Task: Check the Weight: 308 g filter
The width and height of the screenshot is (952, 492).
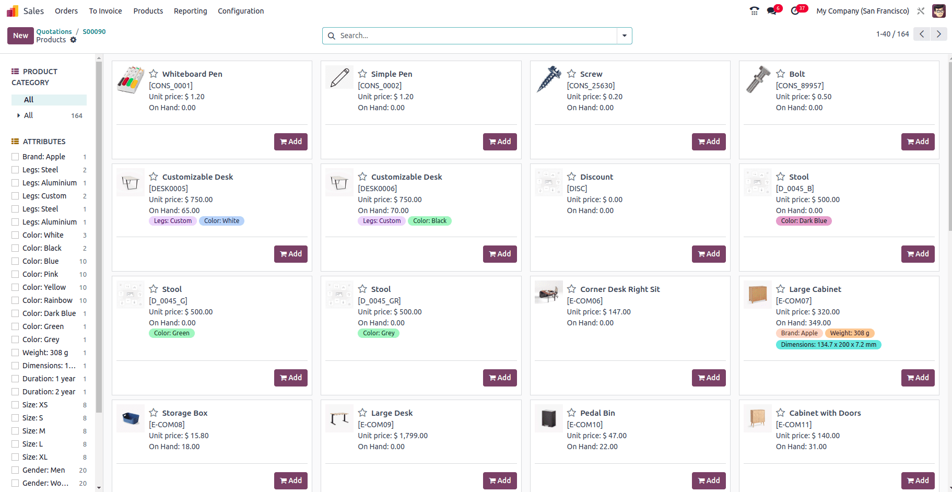Action: (x=15, y=353)
